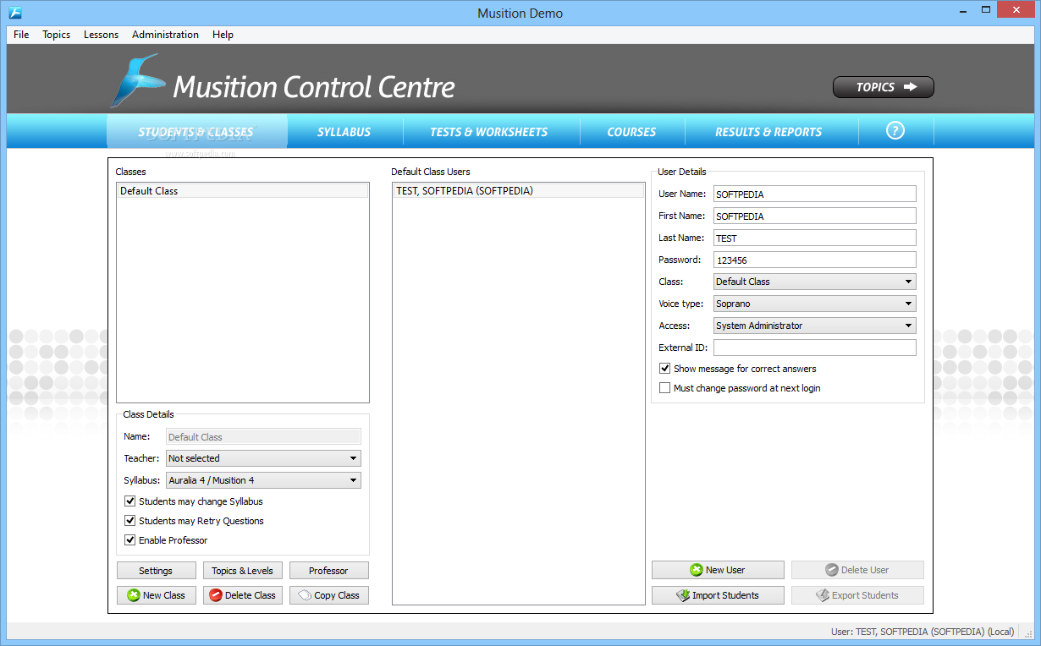Click the user status bar text
Viewport: 1041px width, 646px height.
point(923,632)
